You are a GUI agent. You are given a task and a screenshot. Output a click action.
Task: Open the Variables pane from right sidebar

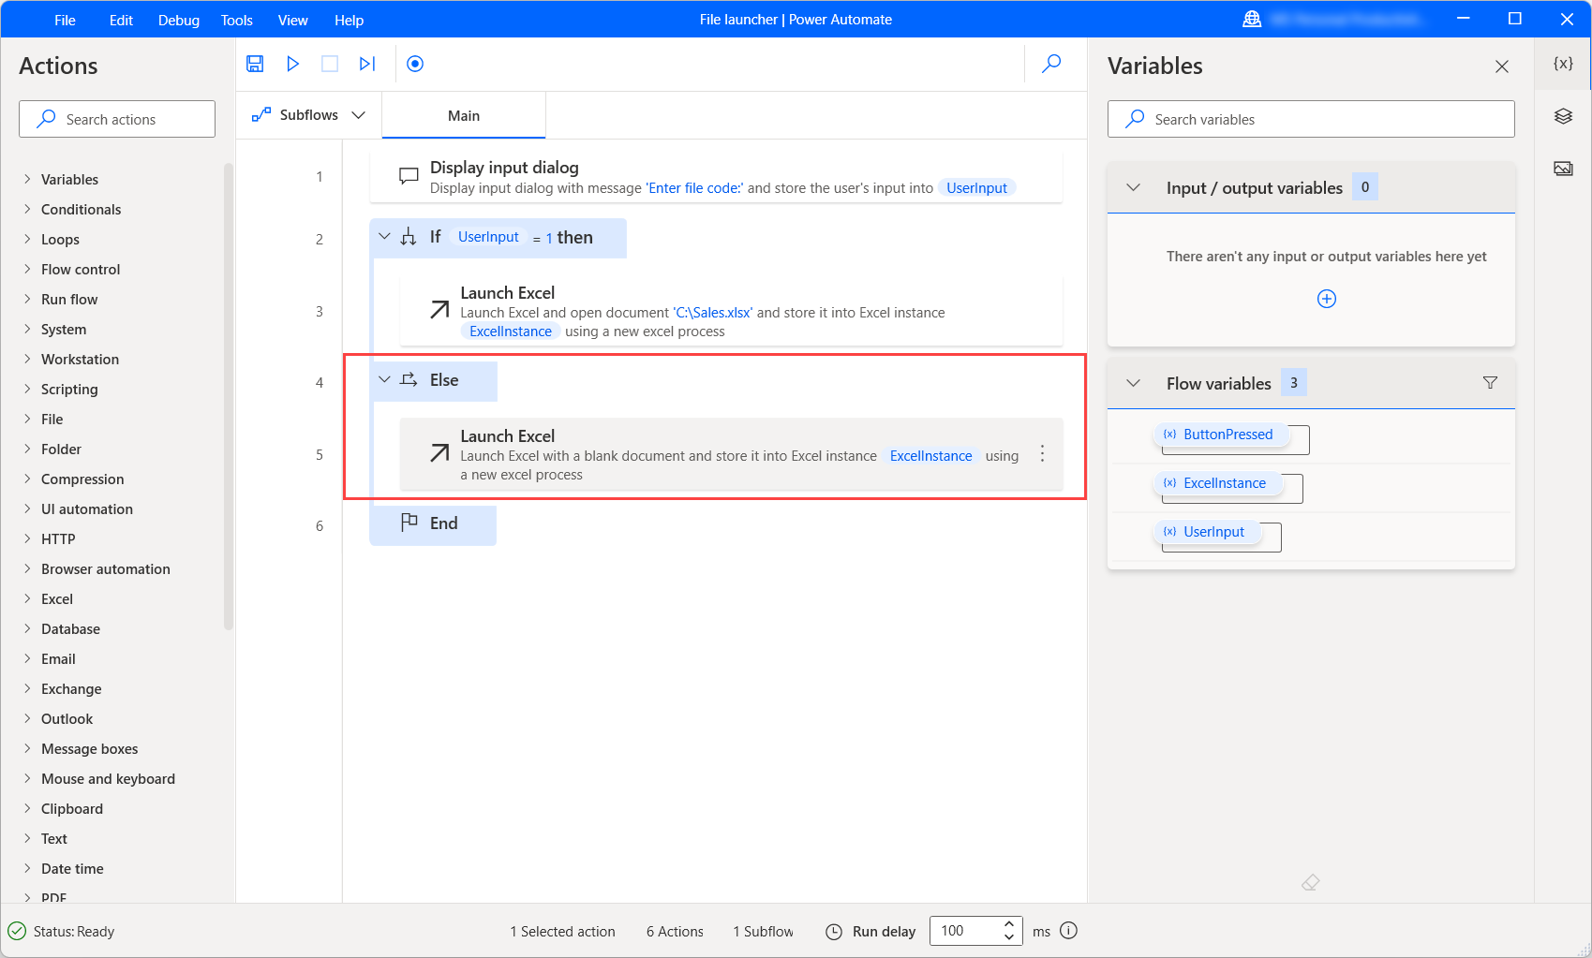[1562, 64]
